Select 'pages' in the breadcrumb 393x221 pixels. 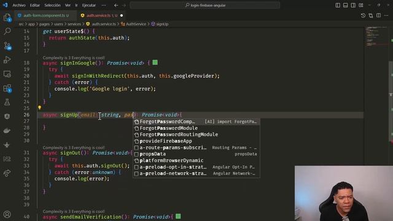coord(44,24)
